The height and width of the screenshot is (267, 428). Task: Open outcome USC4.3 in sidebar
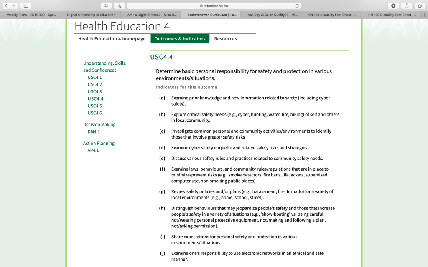[x=94, y=91]
